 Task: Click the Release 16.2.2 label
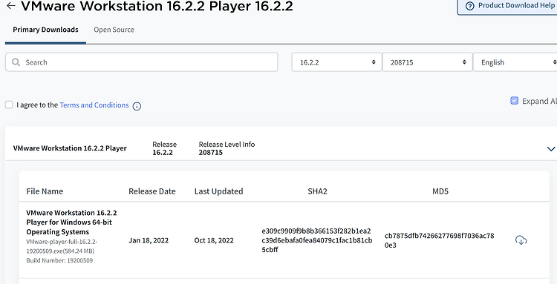pyautogui.click(x=164, y=148)
